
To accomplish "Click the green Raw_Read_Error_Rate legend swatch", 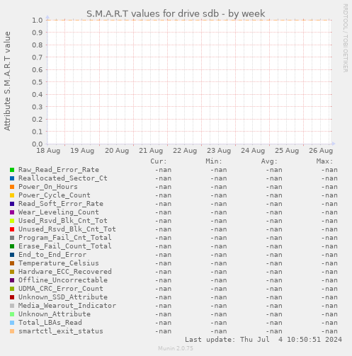I will click(x=12, y=170).
